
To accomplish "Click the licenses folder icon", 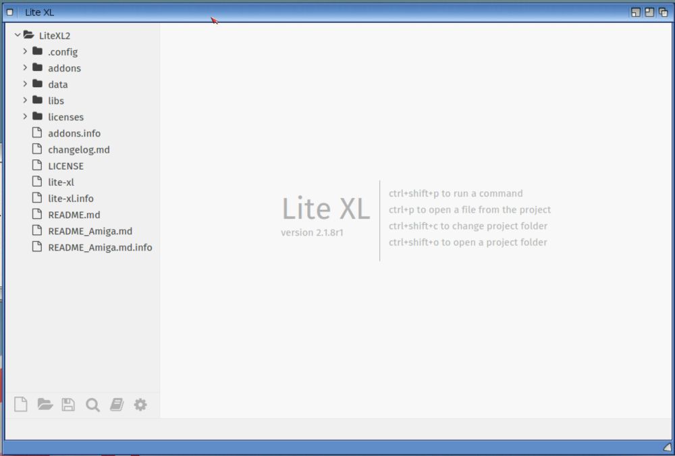I will coord(37,116).
